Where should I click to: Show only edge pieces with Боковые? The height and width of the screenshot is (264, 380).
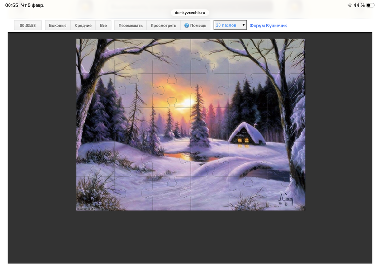pyautogui.click(x=58, y=26)
